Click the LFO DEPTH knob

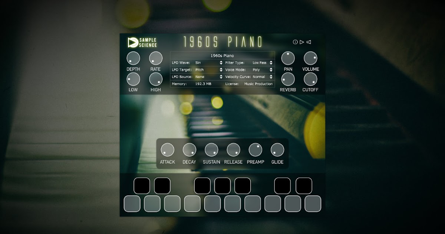point(133,58)
